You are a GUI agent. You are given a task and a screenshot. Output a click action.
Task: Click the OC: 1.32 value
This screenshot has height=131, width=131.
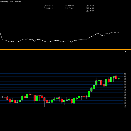90,6
